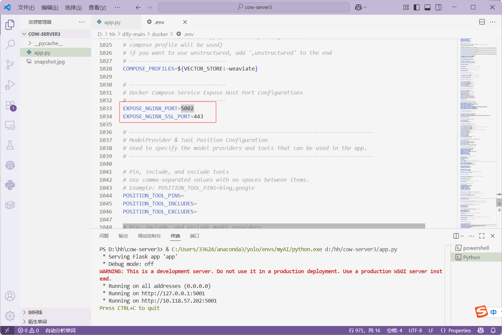The image size is (502, 335).
Task: Open errors and warnings count in status bar
Action: click(x=28, y=330)
